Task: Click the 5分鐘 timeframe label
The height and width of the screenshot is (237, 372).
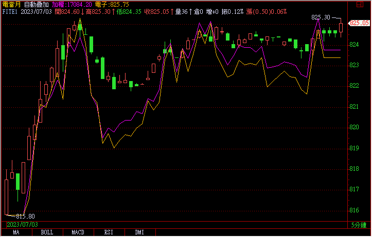Action: coord(359,225)
